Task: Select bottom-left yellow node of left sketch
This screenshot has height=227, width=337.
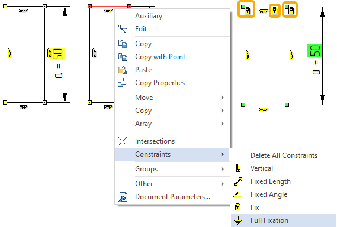Action: tap(5, 102)
